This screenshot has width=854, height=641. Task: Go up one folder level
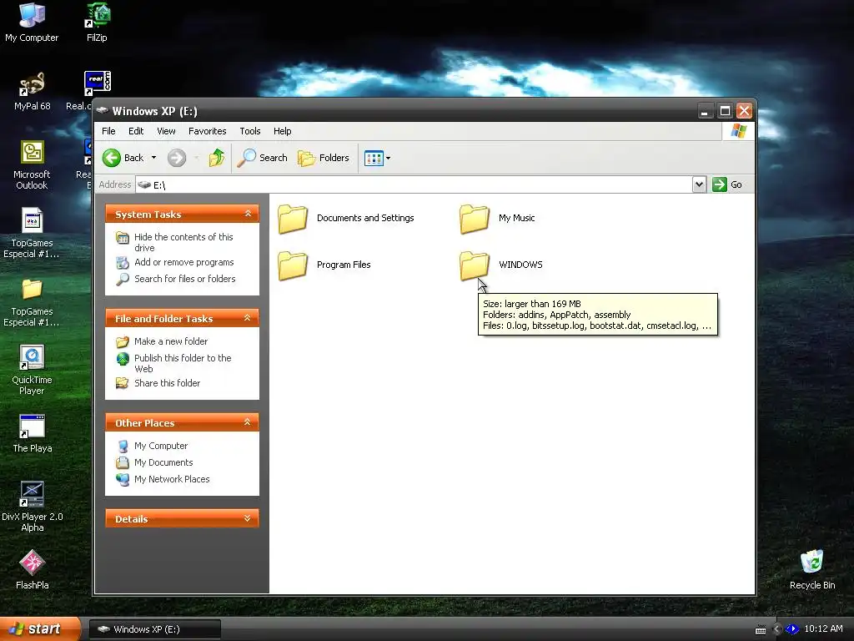[217, 158]
